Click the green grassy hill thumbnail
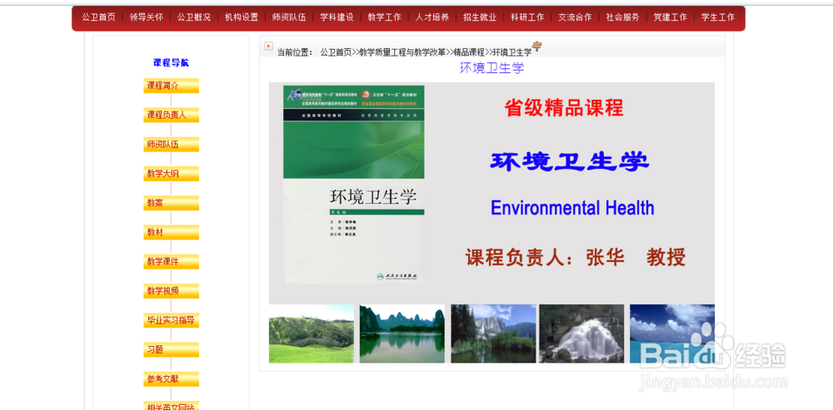The height and width of the screenshot is (410, 833). 312,333
